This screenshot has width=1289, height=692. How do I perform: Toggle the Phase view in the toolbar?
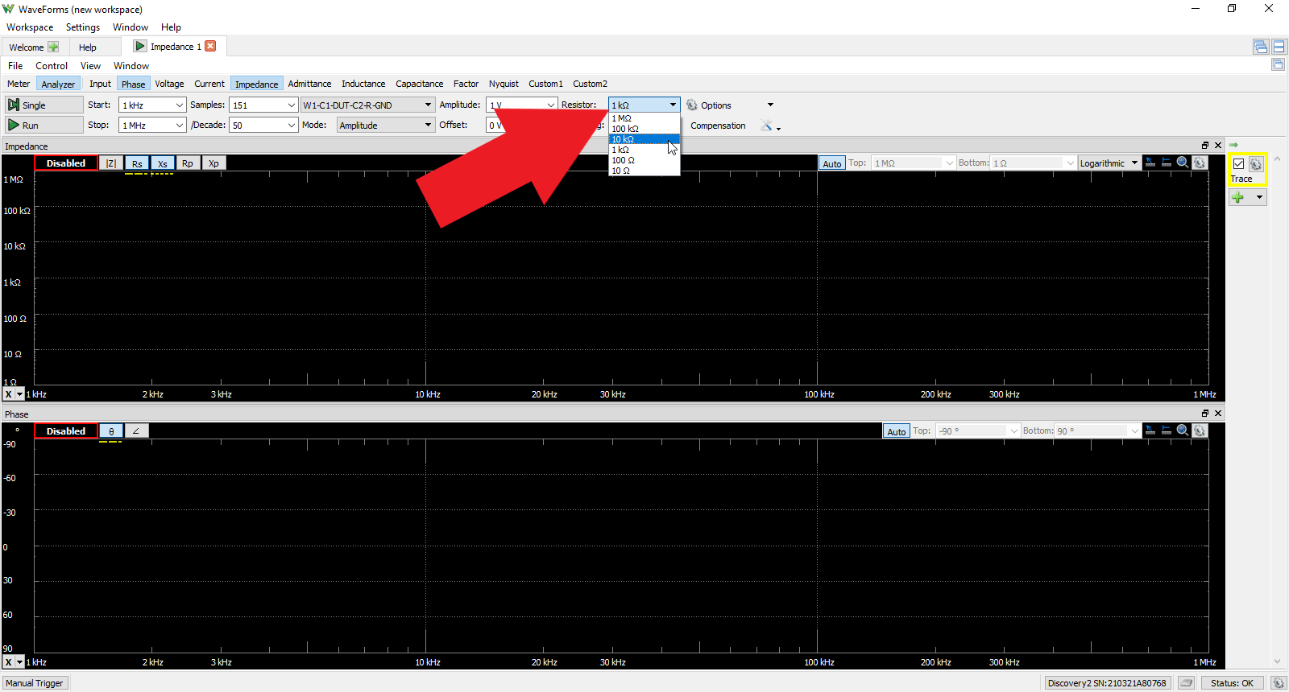point(133,84)
